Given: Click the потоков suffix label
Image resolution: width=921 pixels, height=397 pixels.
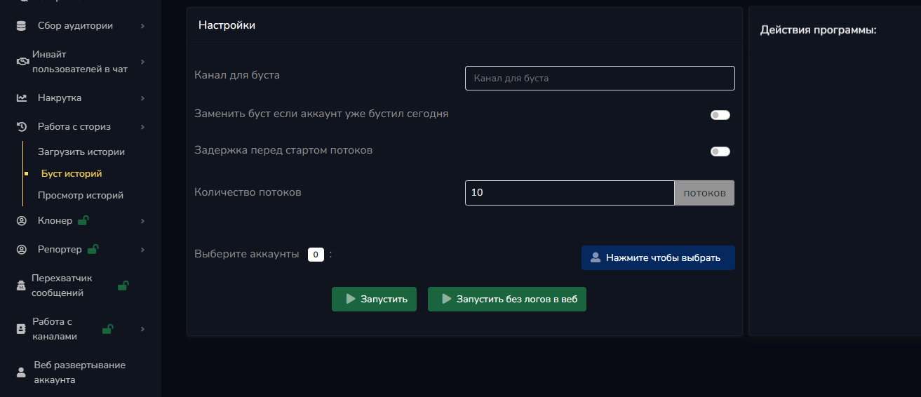Looking at the screenshot, I should 704,193.
